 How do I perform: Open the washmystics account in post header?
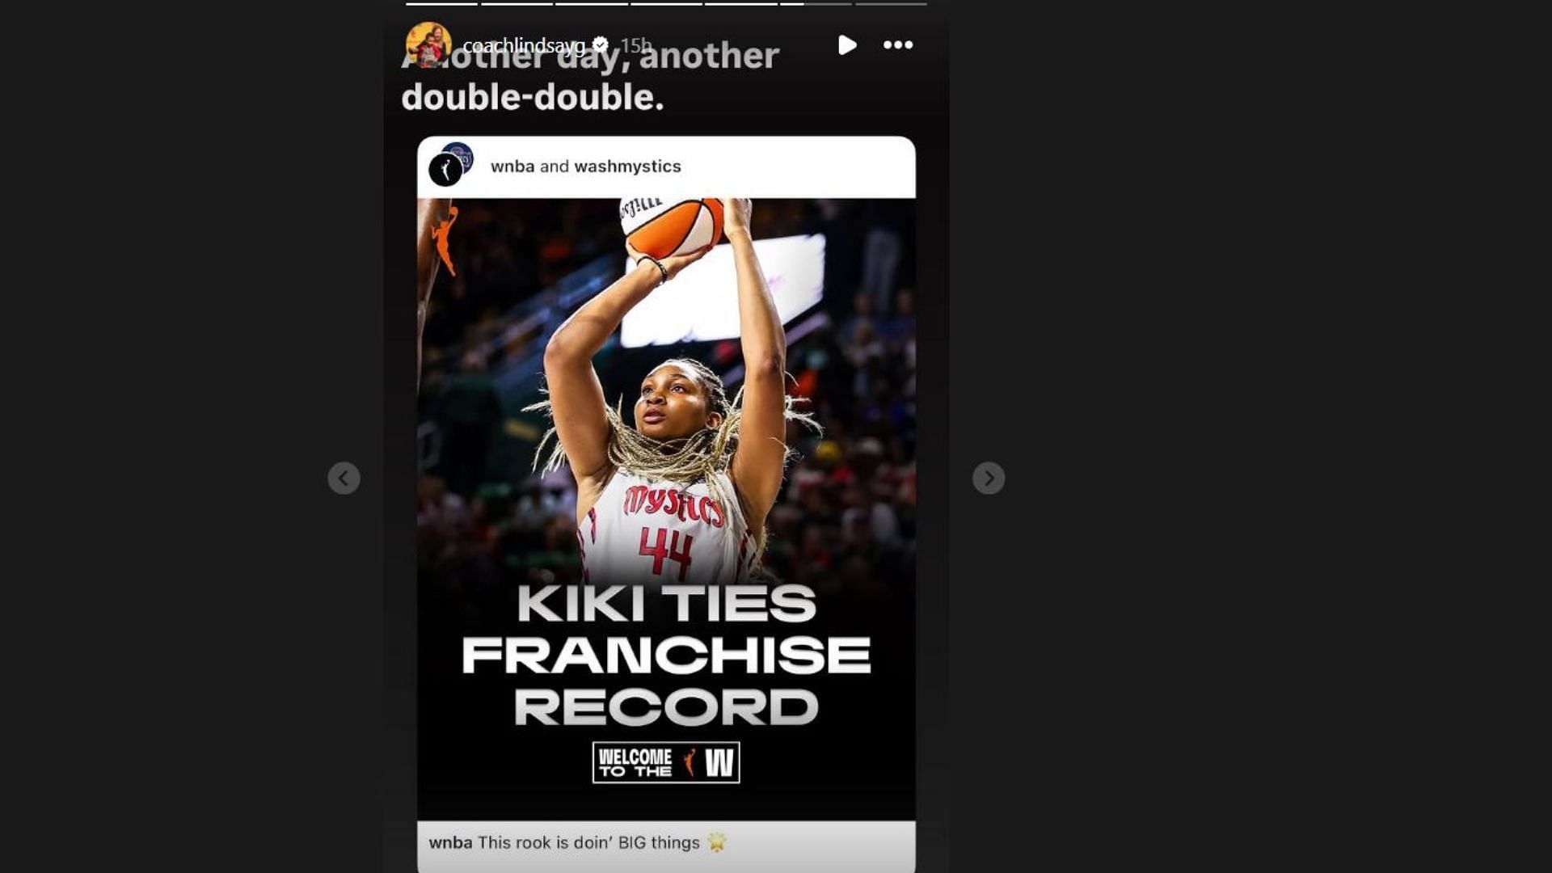(627, 167)
